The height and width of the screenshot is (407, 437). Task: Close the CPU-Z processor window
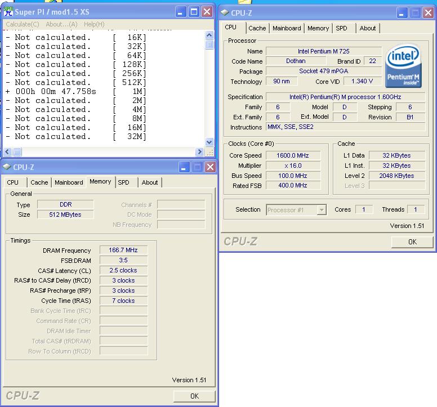click(428, 13)
